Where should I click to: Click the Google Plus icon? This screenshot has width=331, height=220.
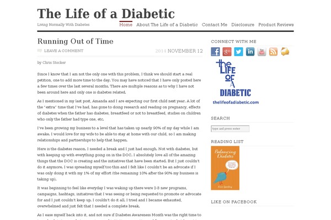tap(227, 52)
